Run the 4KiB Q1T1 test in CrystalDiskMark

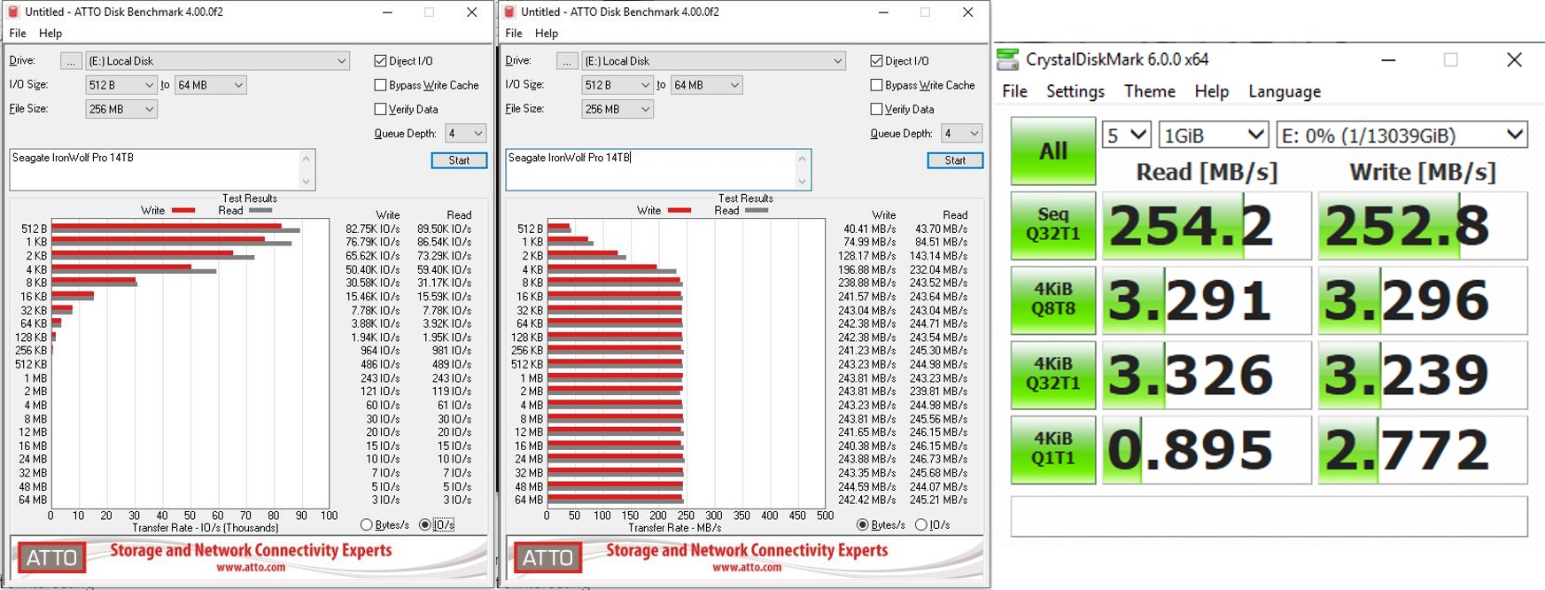(x=1053, y=449)
